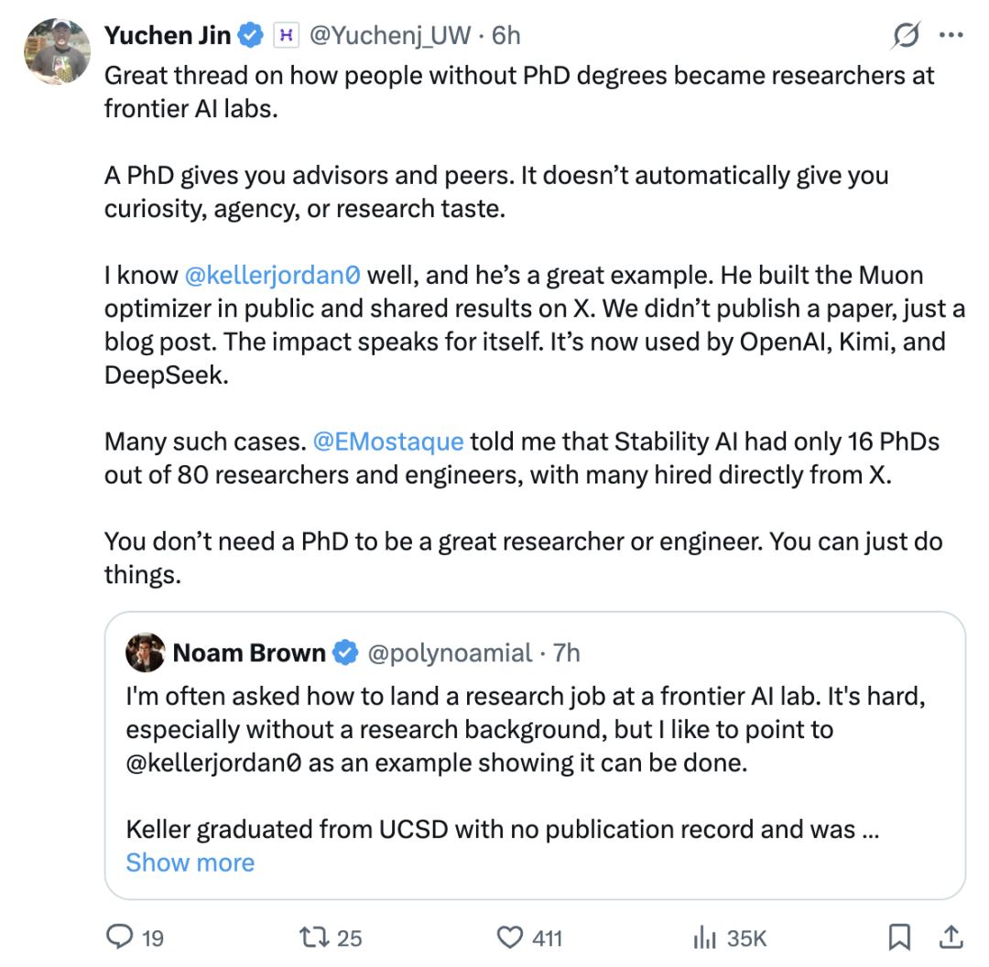Screen dimensions: 989x967
Task: Click Noam Brown's verified badge
Action: click(x=345, y=653)
